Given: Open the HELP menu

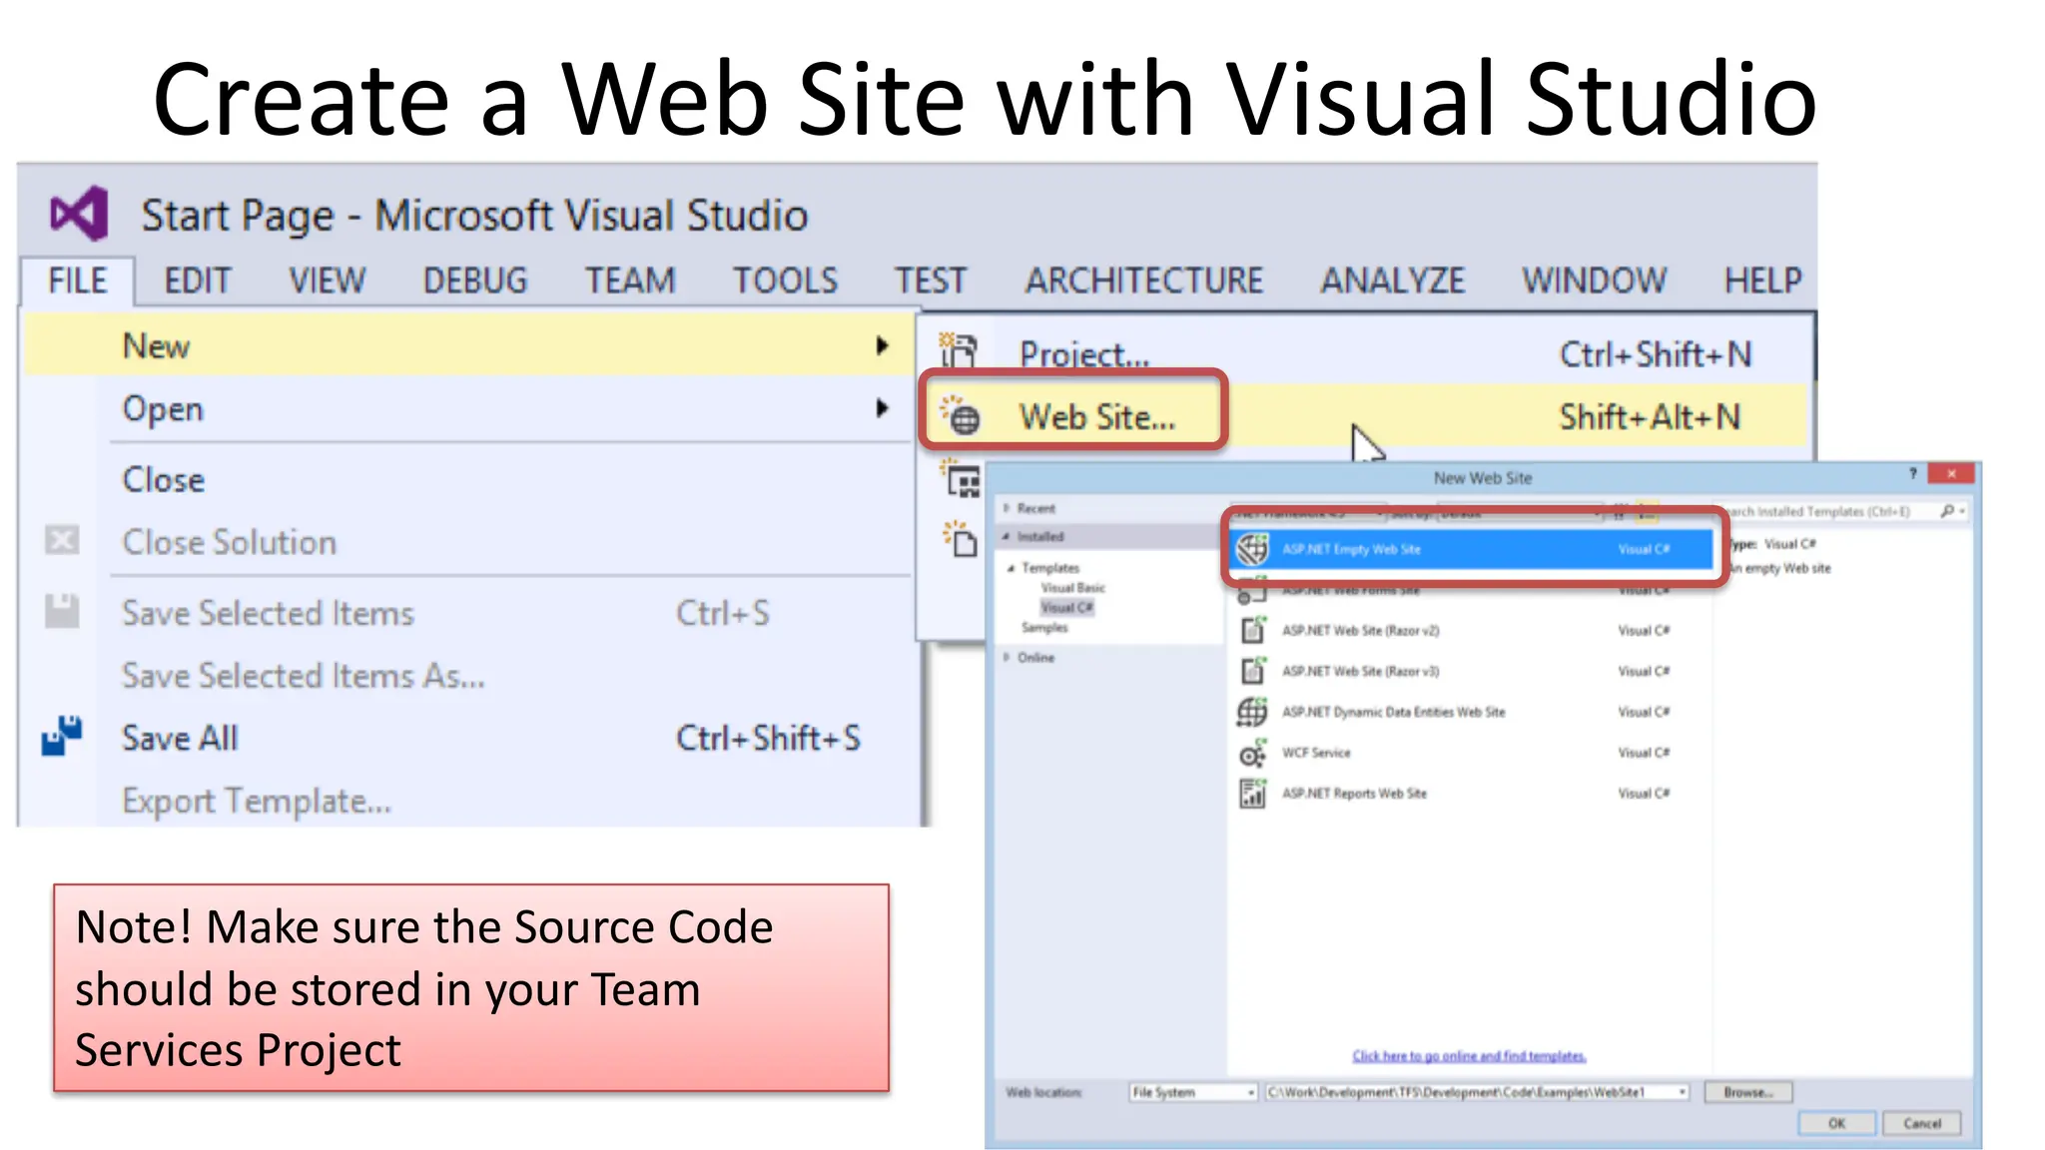Looking at the screenshot, I should (1763, 281).
